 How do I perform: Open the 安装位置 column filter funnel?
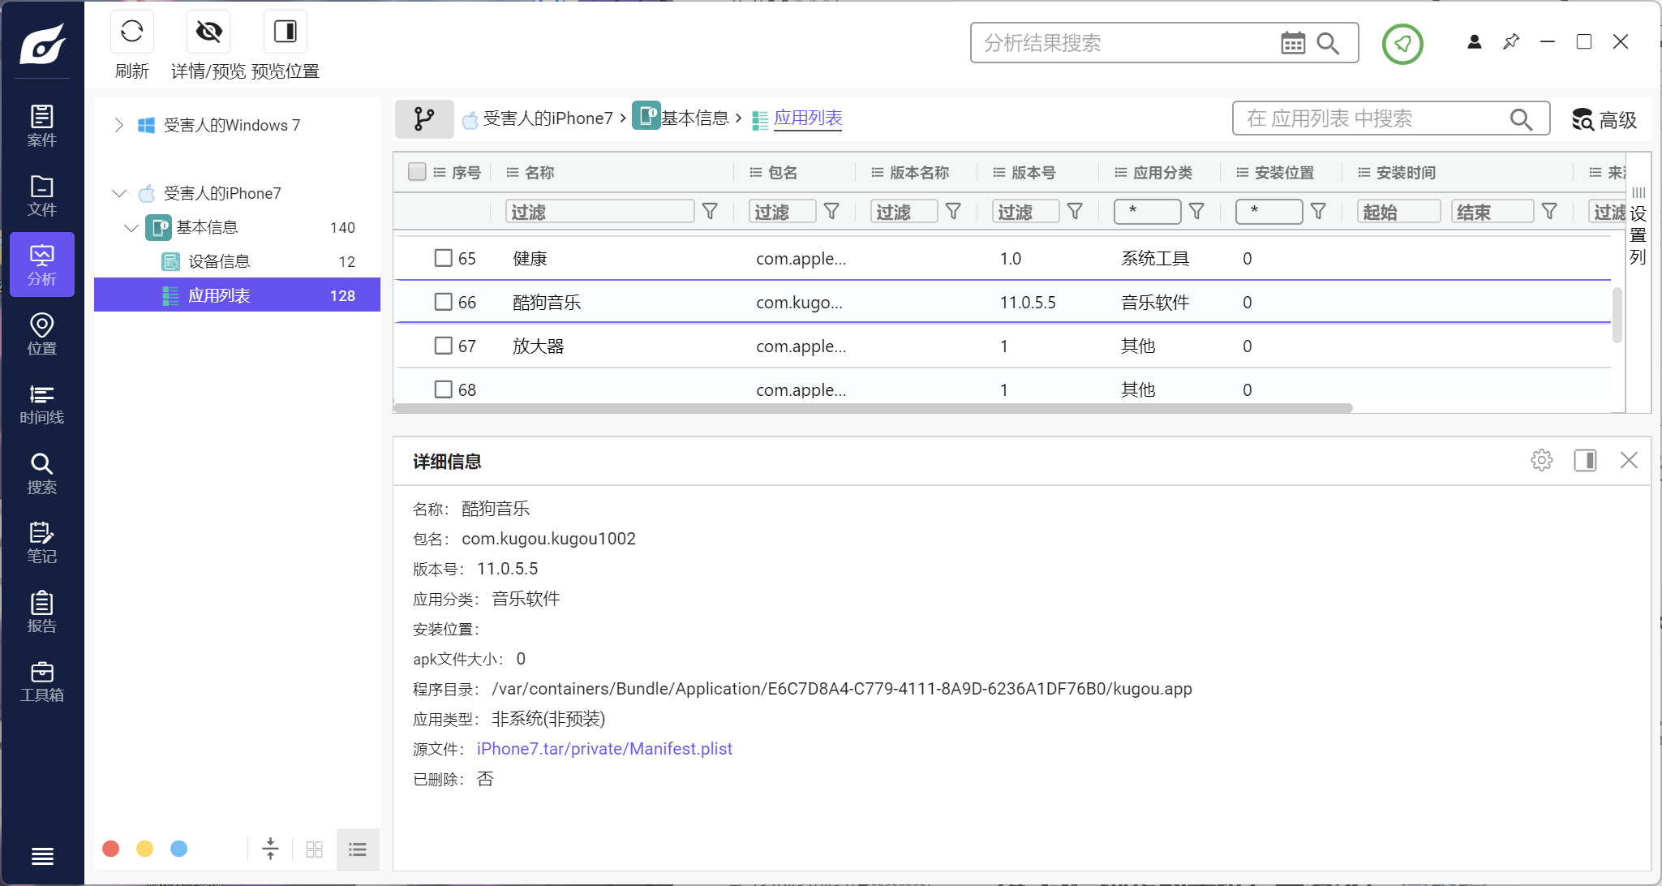click(1319, 212)
